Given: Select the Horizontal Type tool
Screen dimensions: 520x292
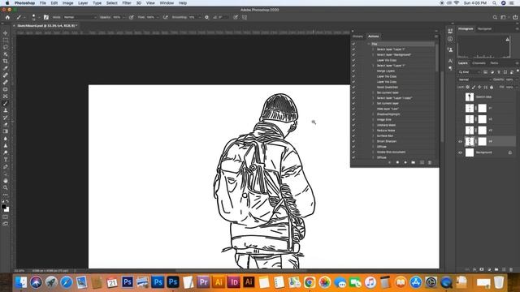Looking at the screenshot, I should 6,160.
